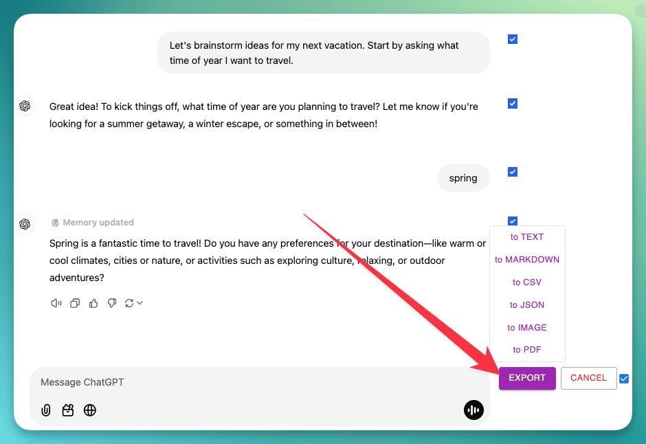
Task: Uncheck the 'spring' message checkbox
Action: click(512, 172)
